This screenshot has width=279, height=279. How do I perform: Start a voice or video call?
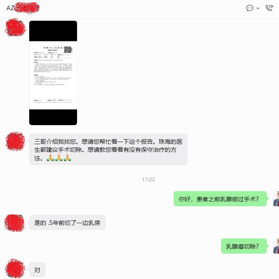(x=269, y=8)
